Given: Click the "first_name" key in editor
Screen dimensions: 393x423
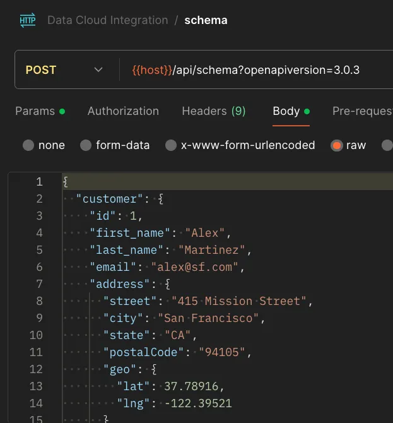Looking at the screenshot, I should [x=130, y=233].
